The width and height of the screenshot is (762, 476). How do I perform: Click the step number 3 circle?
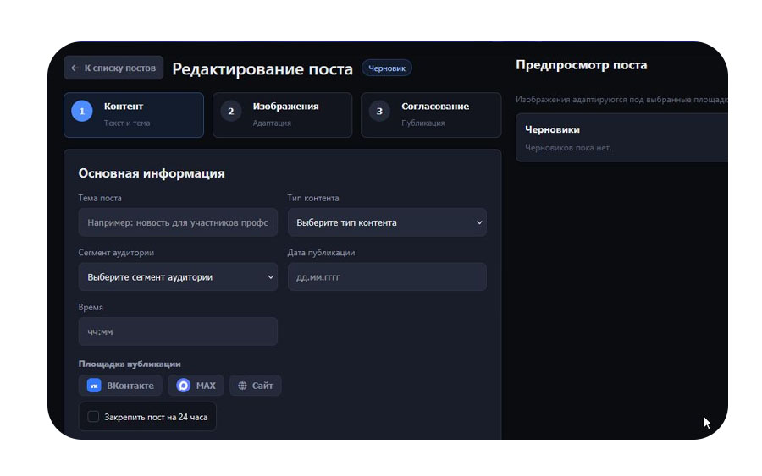pos(379,111)
